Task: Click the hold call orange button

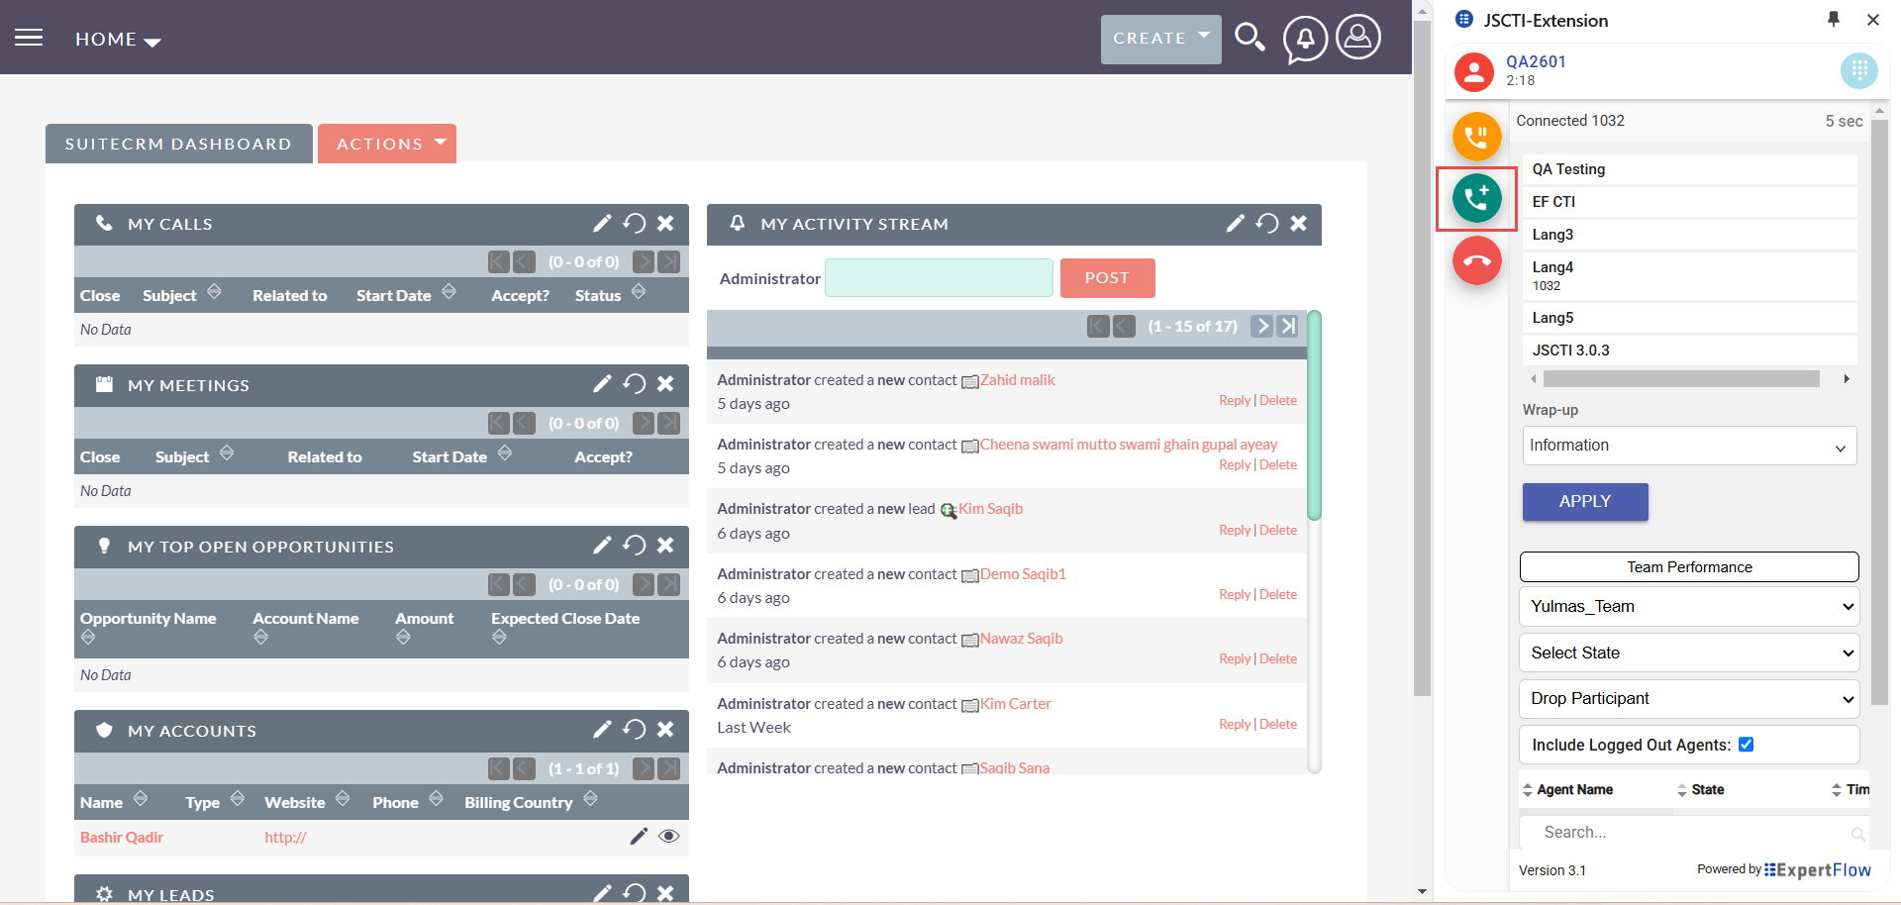Action: (1476, 137)
